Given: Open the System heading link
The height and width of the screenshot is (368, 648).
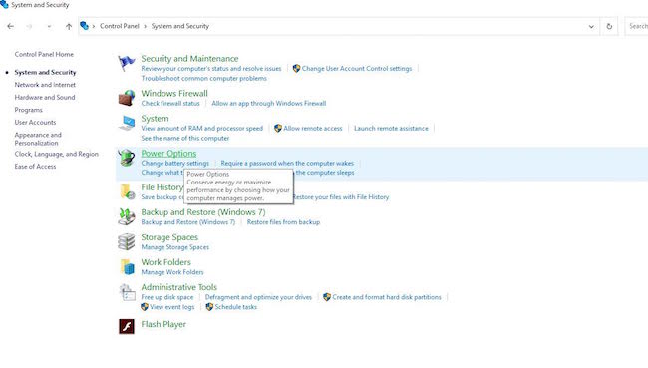Looking at the screenshot, I should pos(155,119).
